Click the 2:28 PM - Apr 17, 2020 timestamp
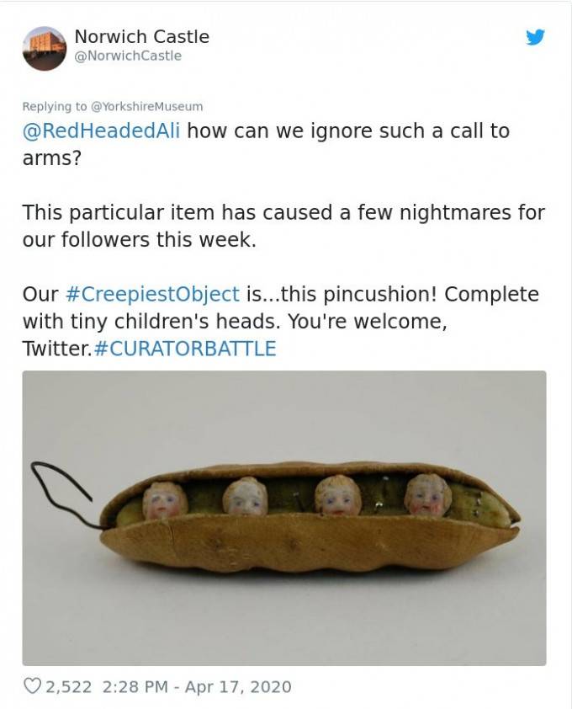Viewport: 572px width, 709px height. (x=197, y=686)
